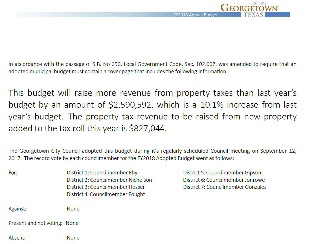
Task: Click the 10.1% increase figure
Action: (x=208, y=105)
